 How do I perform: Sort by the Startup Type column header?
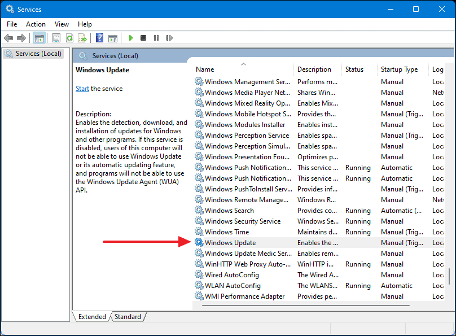(403, 69)
